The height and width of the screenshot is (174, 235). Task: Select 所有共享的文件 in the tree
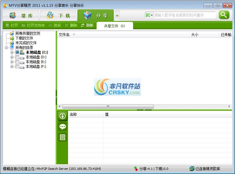[x=28, y=33]
